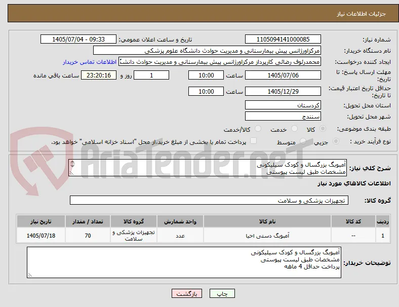Click the تعداد / مقدار column header
The width and height of the screenshot is (399, 307).
coord(88,221)
